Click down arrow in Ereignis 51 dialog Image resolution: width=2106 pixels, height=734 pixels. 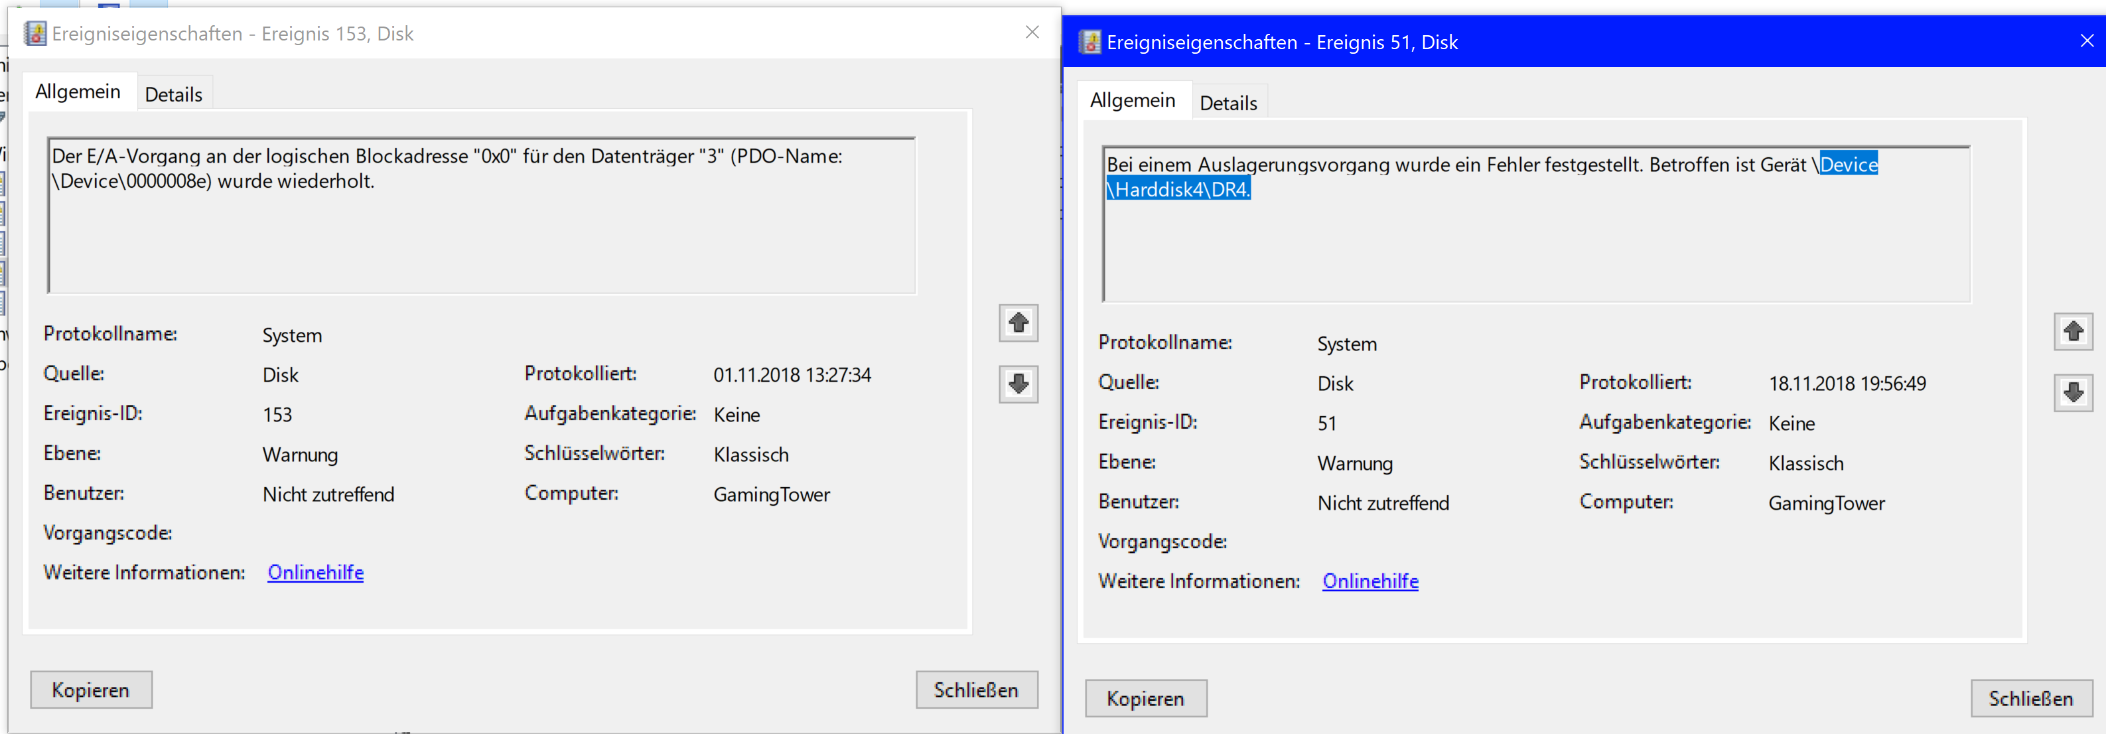(x=2072, y=393)
